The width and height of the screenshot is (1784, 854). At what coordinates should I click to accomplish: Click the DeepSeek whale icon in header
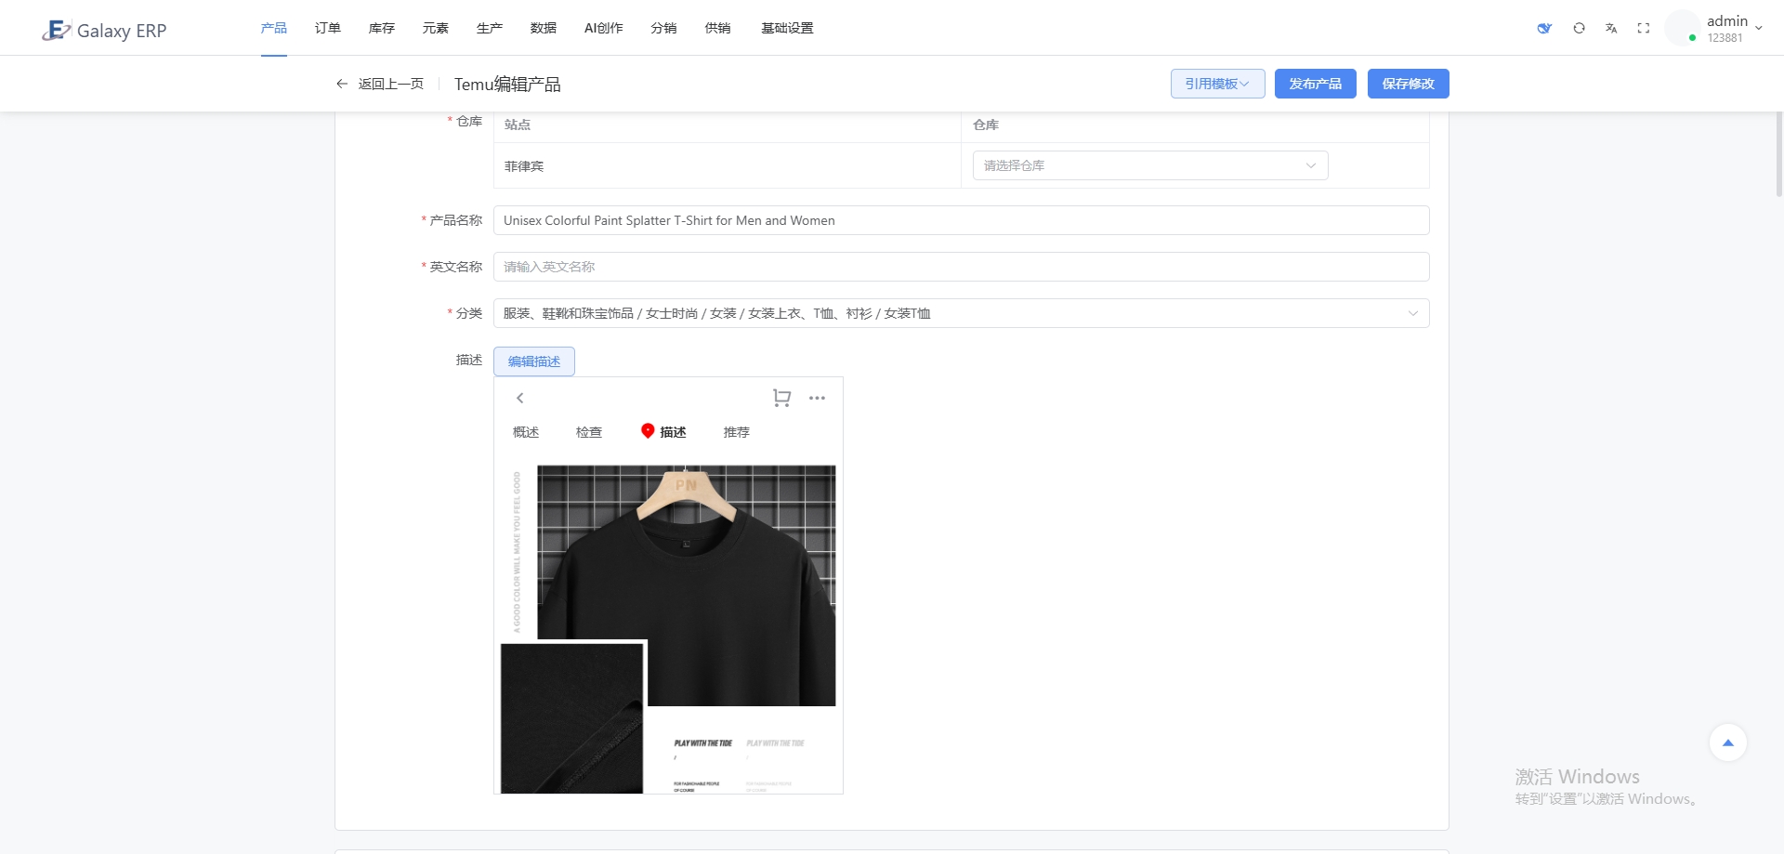[1544, 29]
